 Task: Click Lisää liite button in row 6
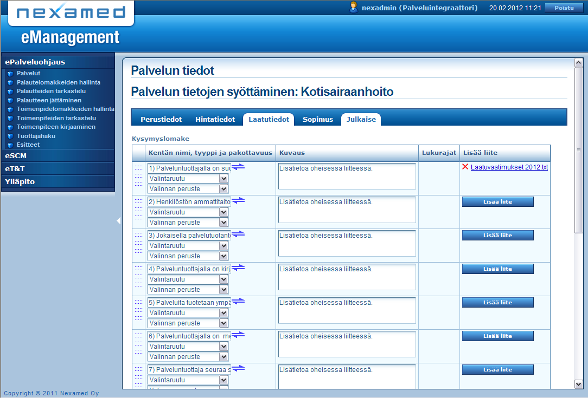[497, 336]
